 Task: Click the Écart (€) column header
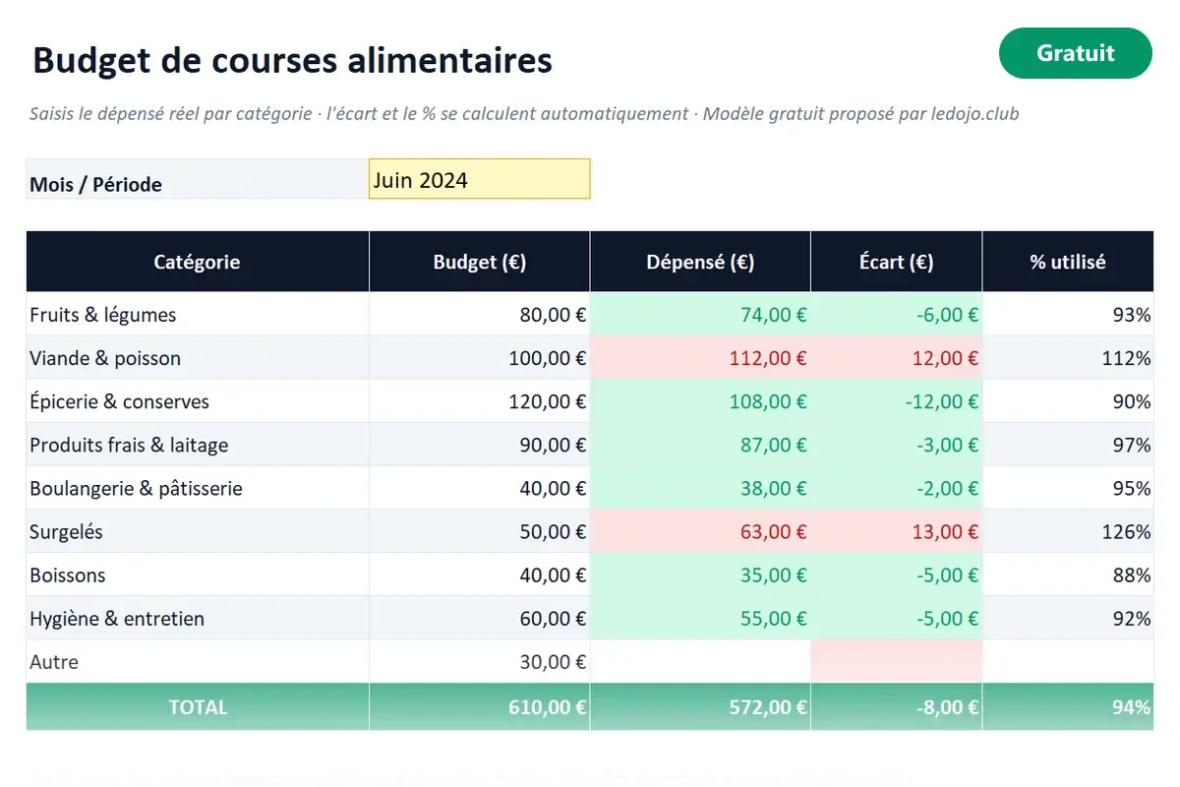tap(896, 262)
